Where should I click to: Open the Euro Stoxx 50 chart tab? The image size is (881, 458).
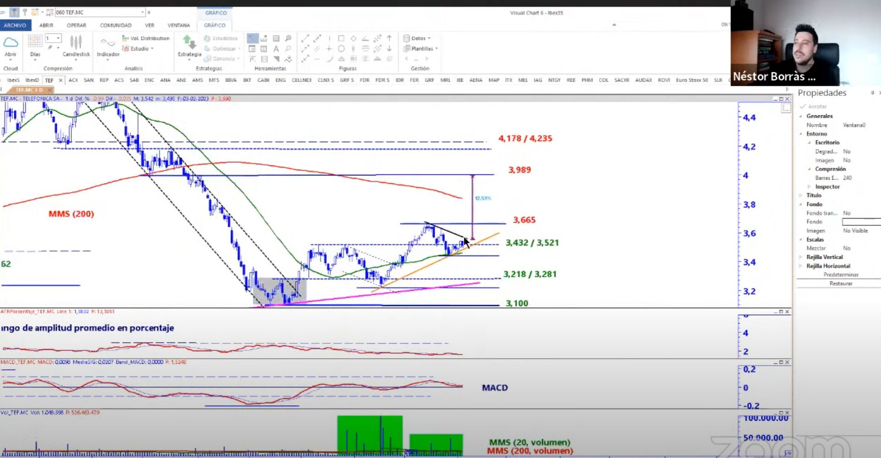[692, 80]
